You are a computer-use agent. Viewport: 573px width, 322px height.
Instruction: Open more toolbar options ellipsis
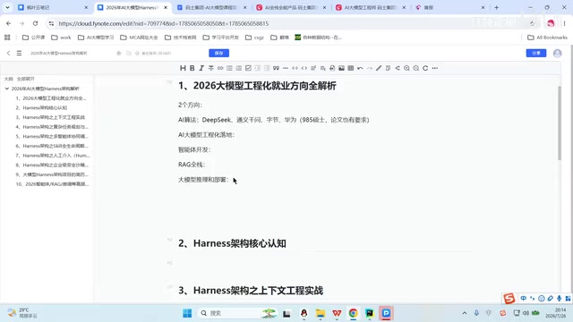[x=434, y=68]
